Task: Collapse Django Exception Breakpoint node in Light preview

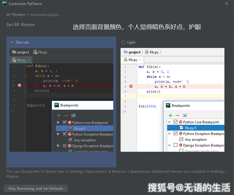Action: tap(169, 145)
